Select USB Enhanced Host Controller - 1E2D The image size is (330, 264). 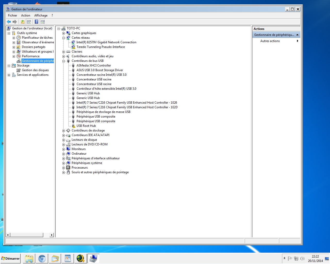(x=127, y=107)
